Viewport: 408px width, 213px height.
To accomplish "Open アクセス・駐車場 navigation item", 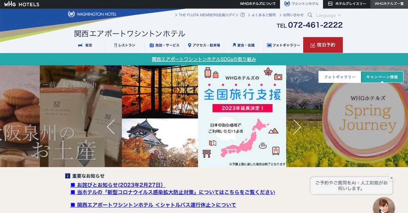I will pos(204,45).
